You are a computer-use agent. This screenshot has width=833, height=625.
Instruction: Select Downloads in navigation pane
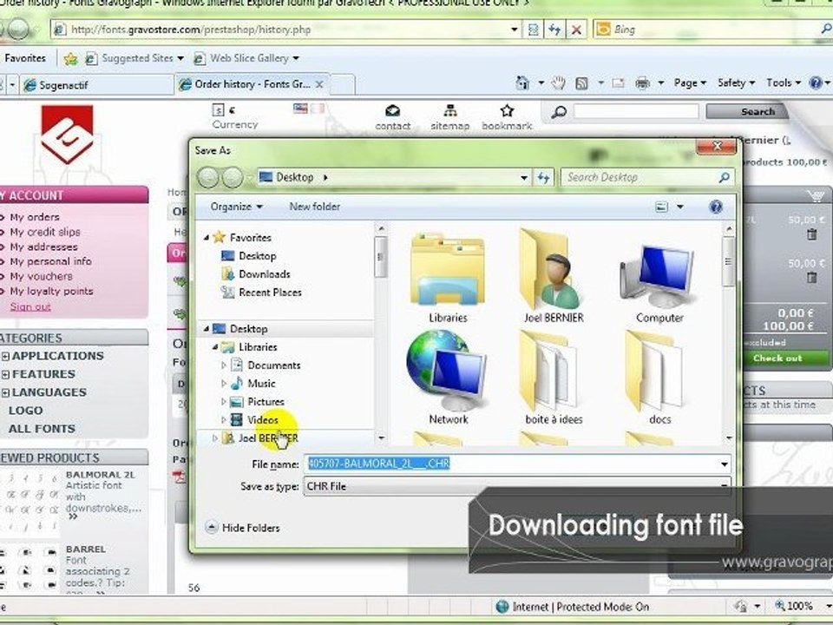[x=264, y=274]
